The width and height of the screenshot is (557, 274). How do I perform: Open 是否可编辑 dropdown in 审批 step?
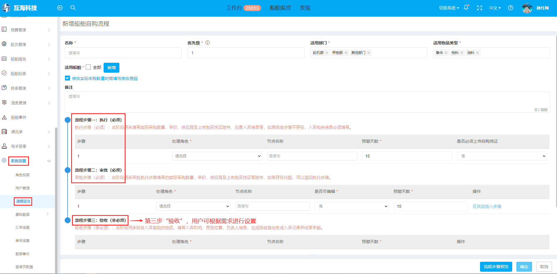coord(352,206)
